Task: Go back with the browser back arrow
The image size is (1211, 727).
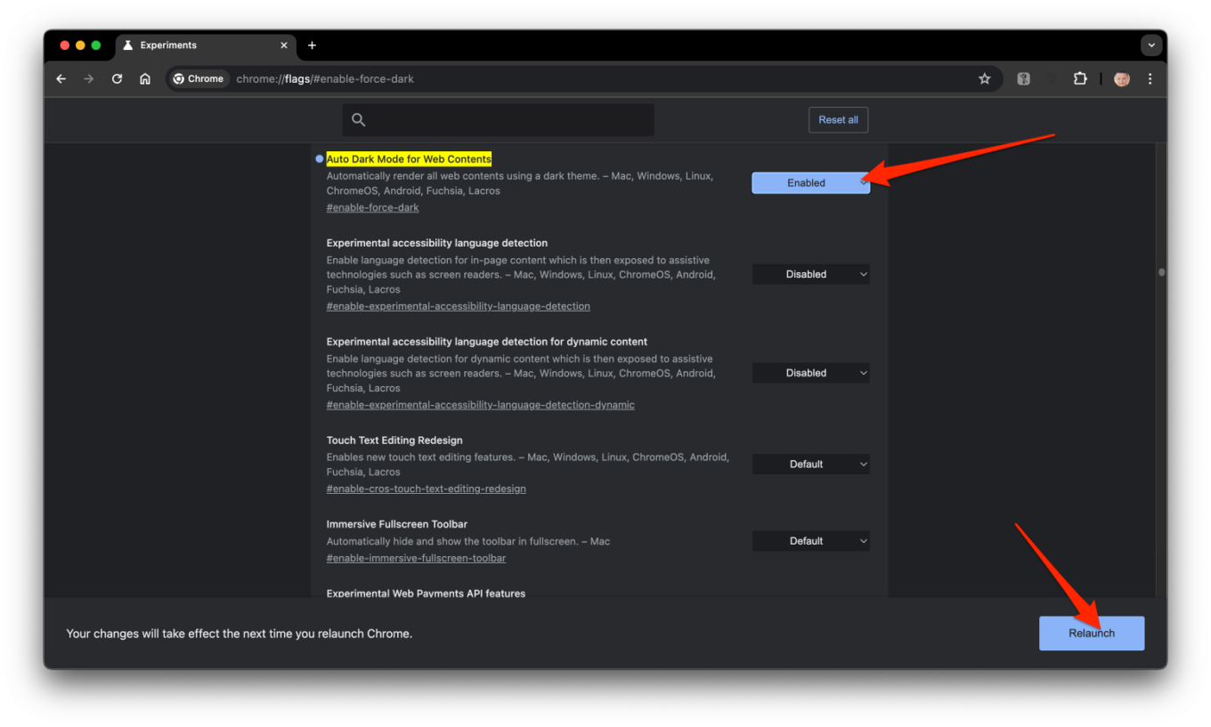Action: 61,79
